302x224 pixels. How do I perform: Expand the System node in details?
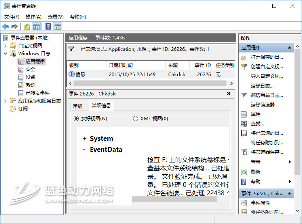(84, 139)
